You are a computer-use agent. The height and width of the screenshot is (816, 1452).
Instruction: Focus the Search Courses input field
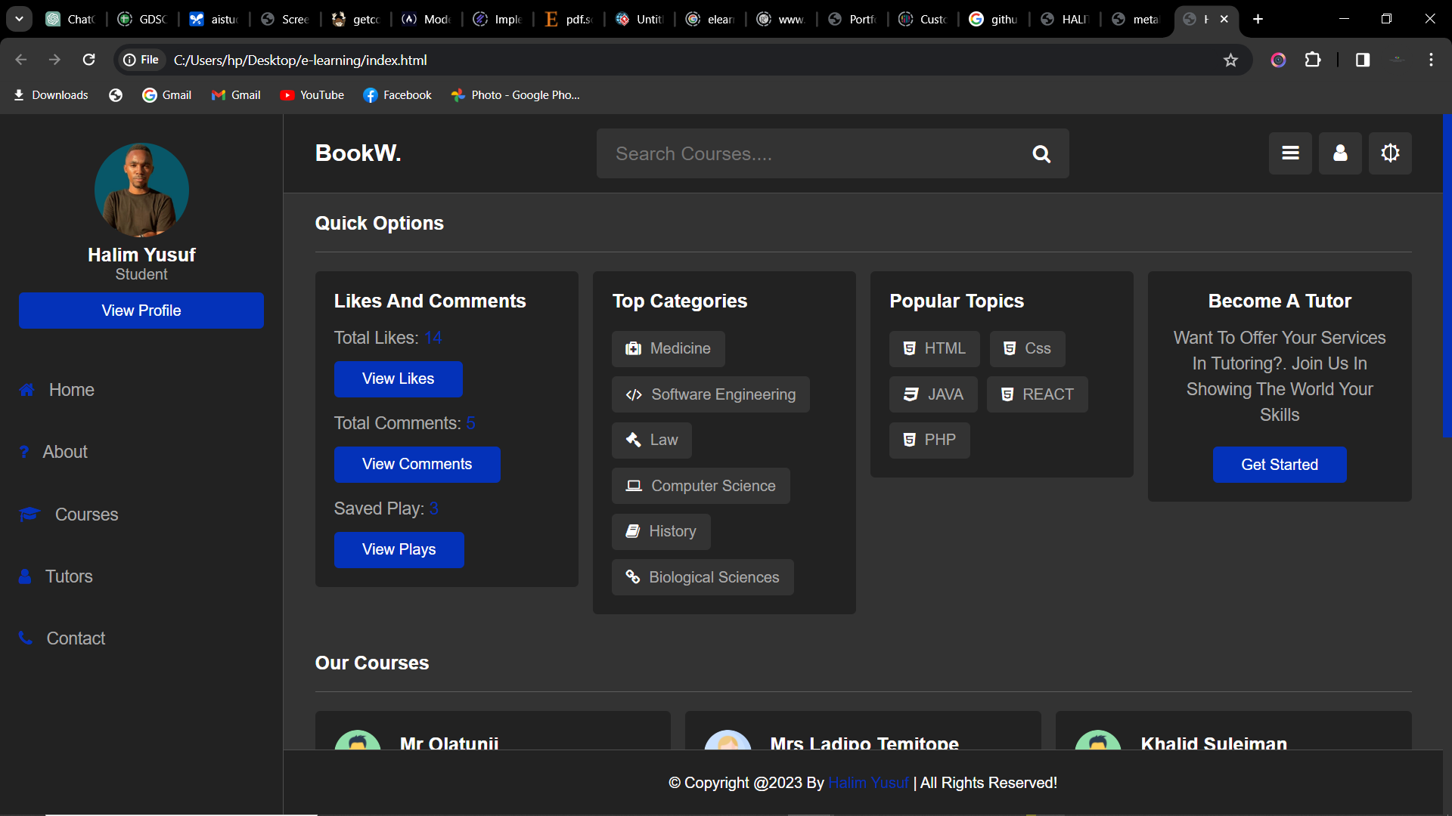(809, 154)
